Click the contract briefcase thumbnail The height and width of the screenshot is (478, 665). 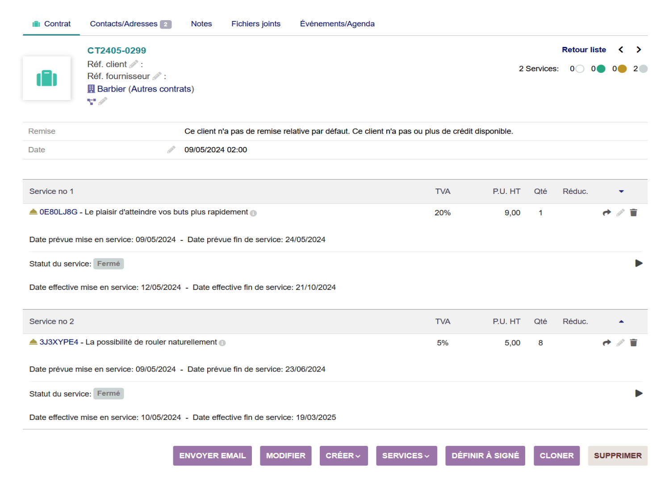tap(47, 78)
